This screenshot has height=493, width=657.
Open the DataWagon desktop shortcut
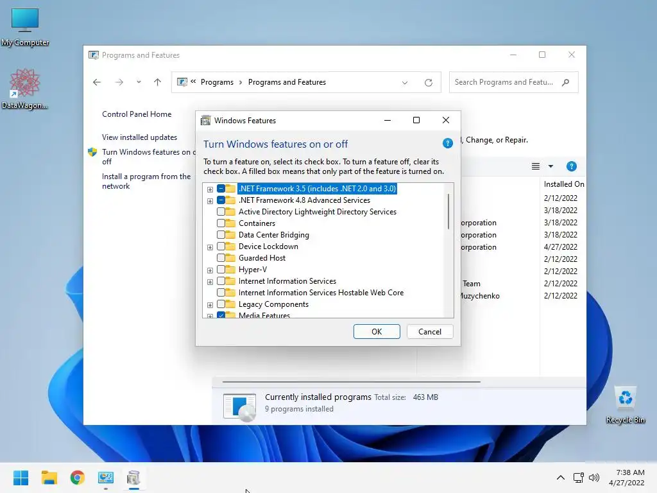(25, 89)
